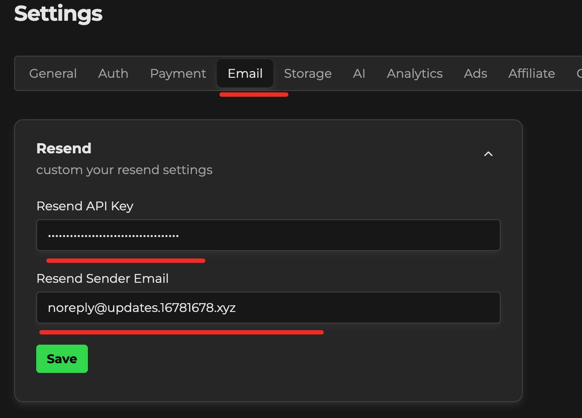Screen dimensions: 582x418
Task: Click the Settings page title
Action: tap(58, 13)
